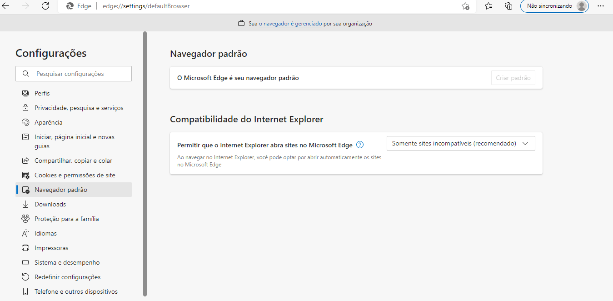This screenshot has width=613, height=301.
Task: Click the magnifier icon in settings search
Action: point(26,74)
